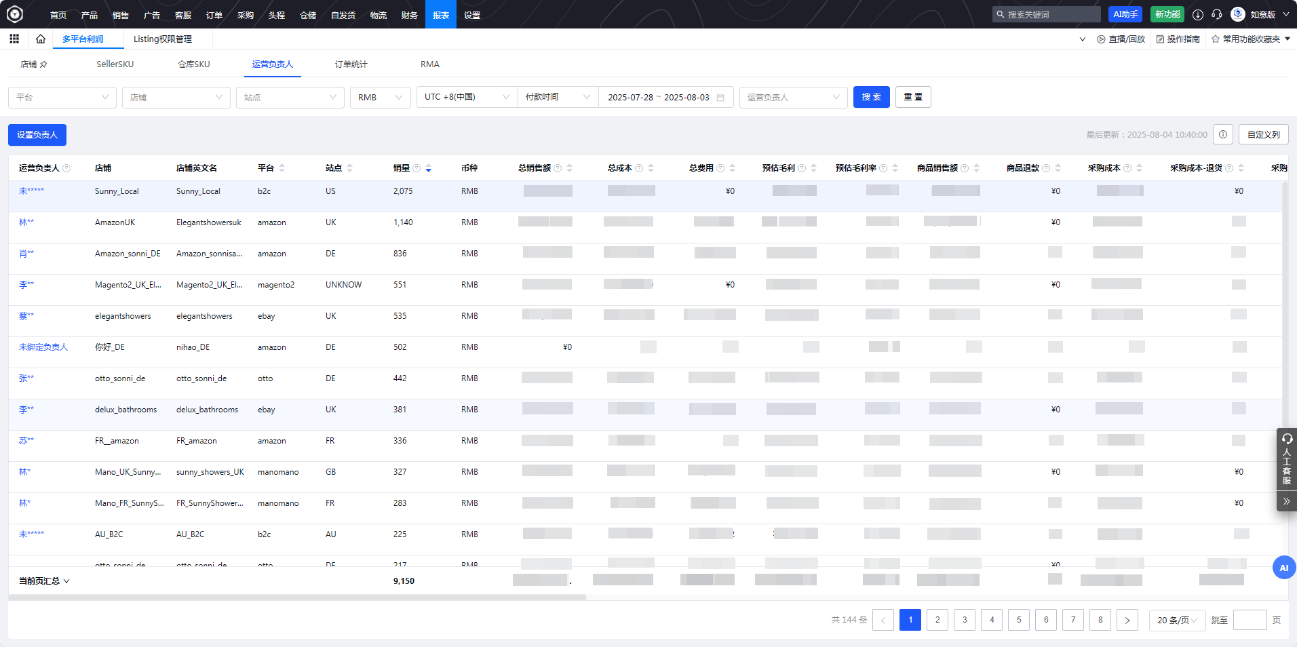Click the horizontal table scrollbar
The height and width of the screenshot is (647, 1297).
(x=297, y=597)
